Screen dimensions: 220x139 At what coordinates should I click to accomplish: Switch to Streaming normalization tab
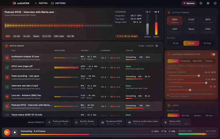click(185, 61)
